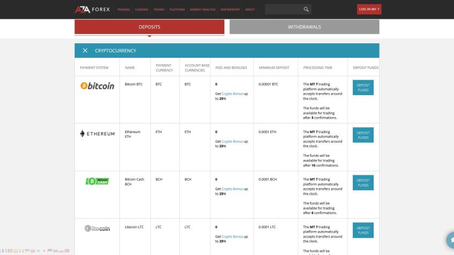
Task: Click into the header search field
Action: click(x=283, y=9)
